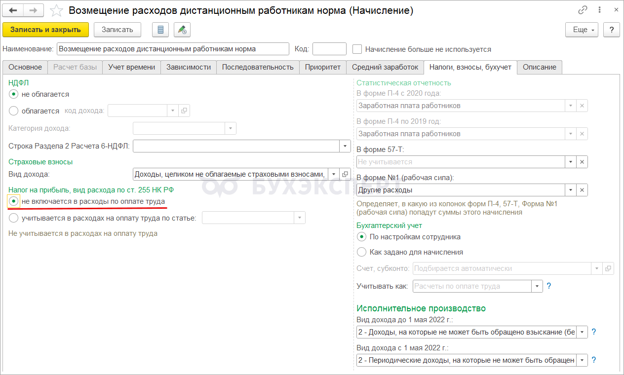Expand Категория дохода dropdown
The image size is (624, 375).
pyautogui.click(x=231, y=128)
